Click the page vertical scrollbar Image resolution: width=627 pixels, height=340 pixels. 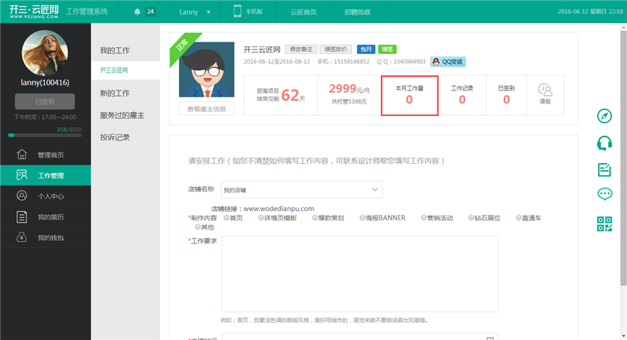[623, 158]
